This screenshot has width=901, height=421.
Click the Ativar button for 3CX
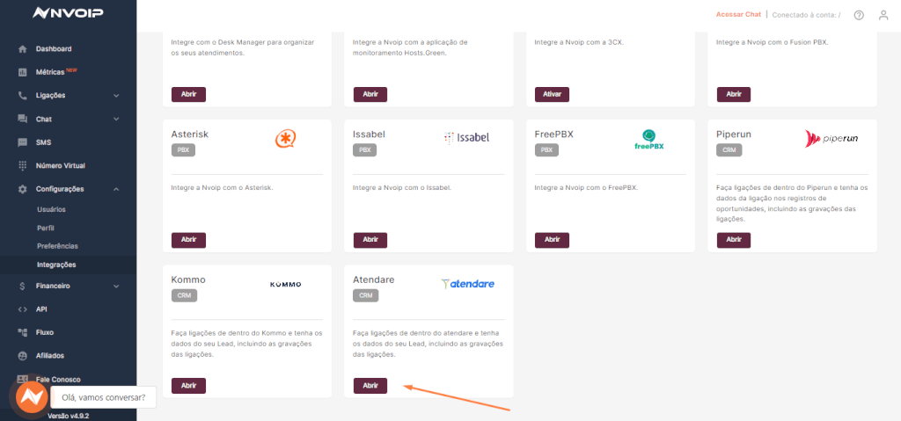[552, 94]
